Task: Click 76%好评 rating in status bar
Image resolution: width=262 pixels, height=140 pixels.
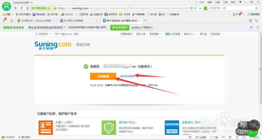Action: point(8,137)
